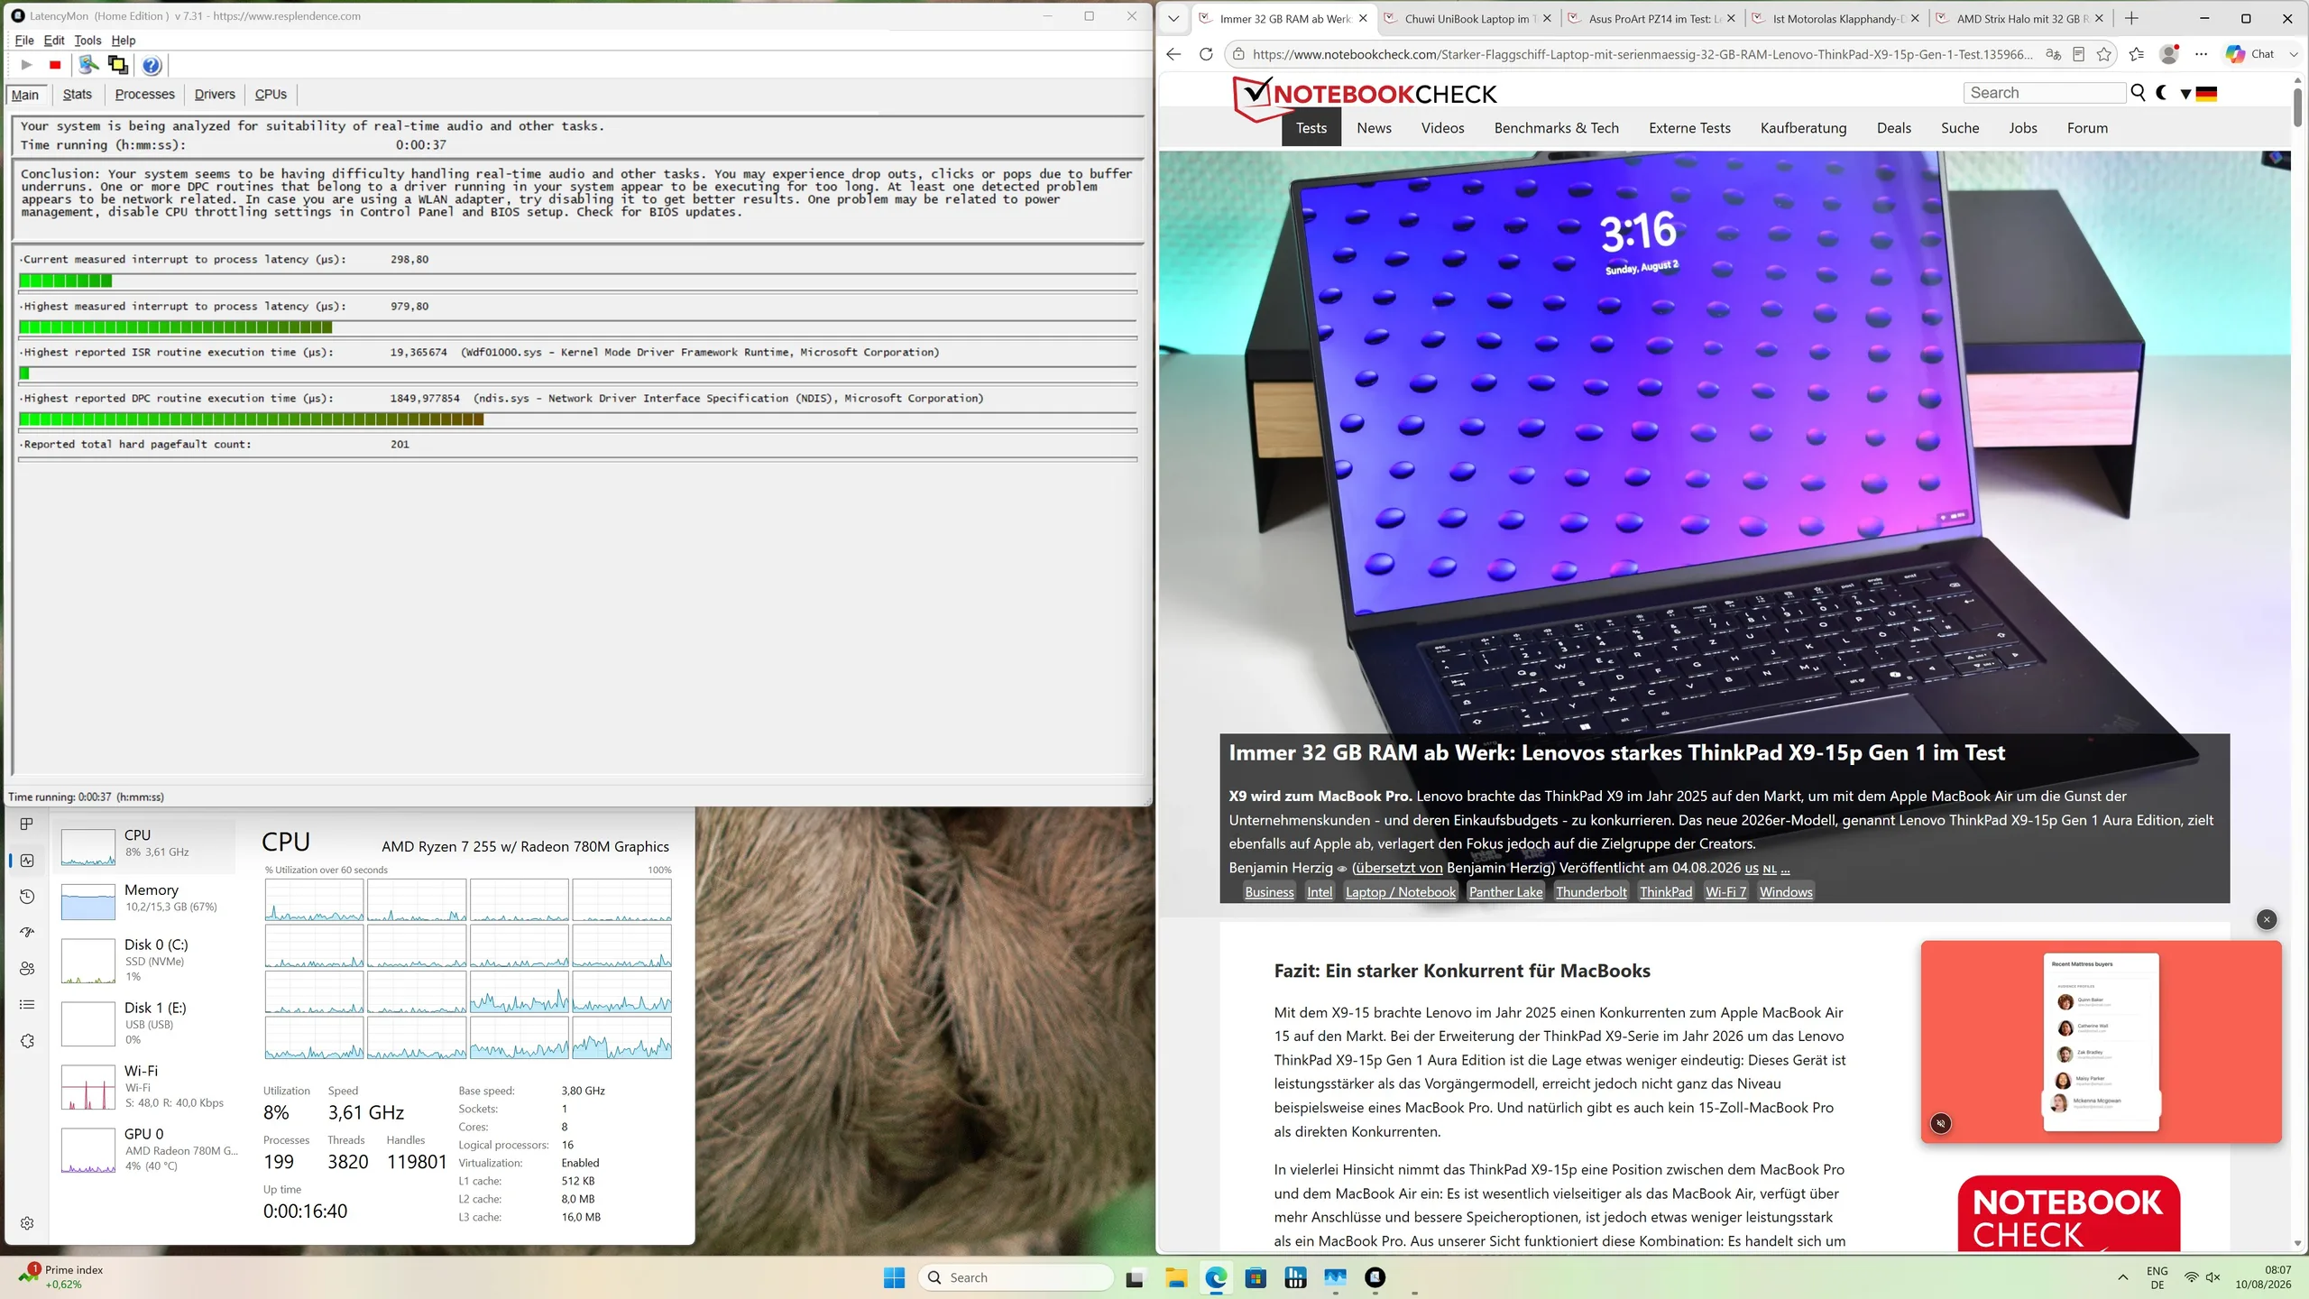The width and height of the screenshot is (2309, 1299).
Task: Open LatencyMon help with the blue question mark
Action: tap(152, 65)
